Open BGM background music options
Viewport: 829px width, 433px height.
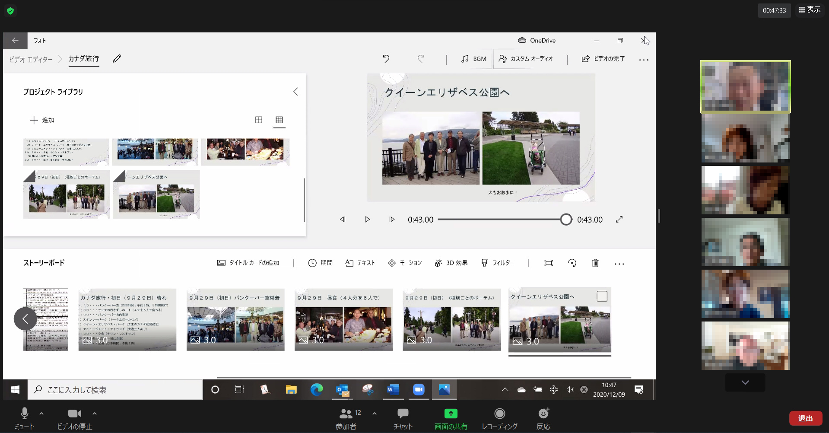tap(473, 59)
